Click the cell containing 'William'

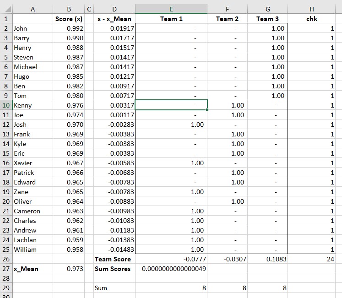click(32, 249)
